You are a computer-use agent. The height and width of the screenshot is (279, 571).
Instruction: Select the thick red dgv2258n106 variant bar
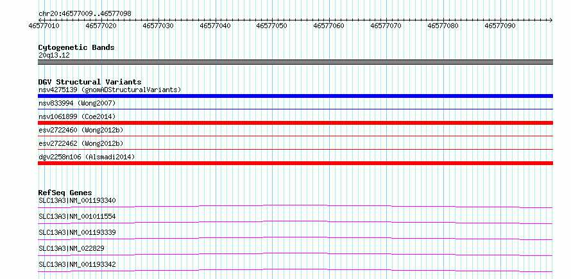coord(295,163)
